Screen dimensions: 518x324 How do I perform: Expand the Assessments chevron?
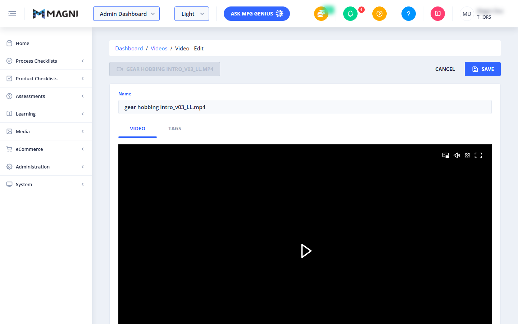click(83, 96)
